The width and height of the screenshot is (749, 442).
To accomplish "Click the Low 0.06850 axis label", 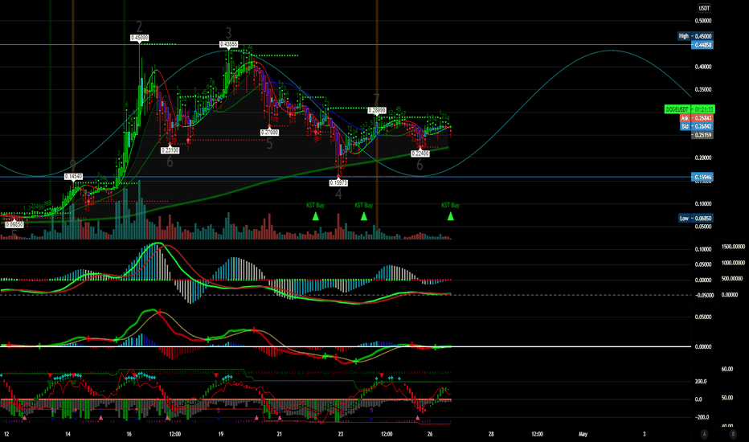I will point(695,219).
